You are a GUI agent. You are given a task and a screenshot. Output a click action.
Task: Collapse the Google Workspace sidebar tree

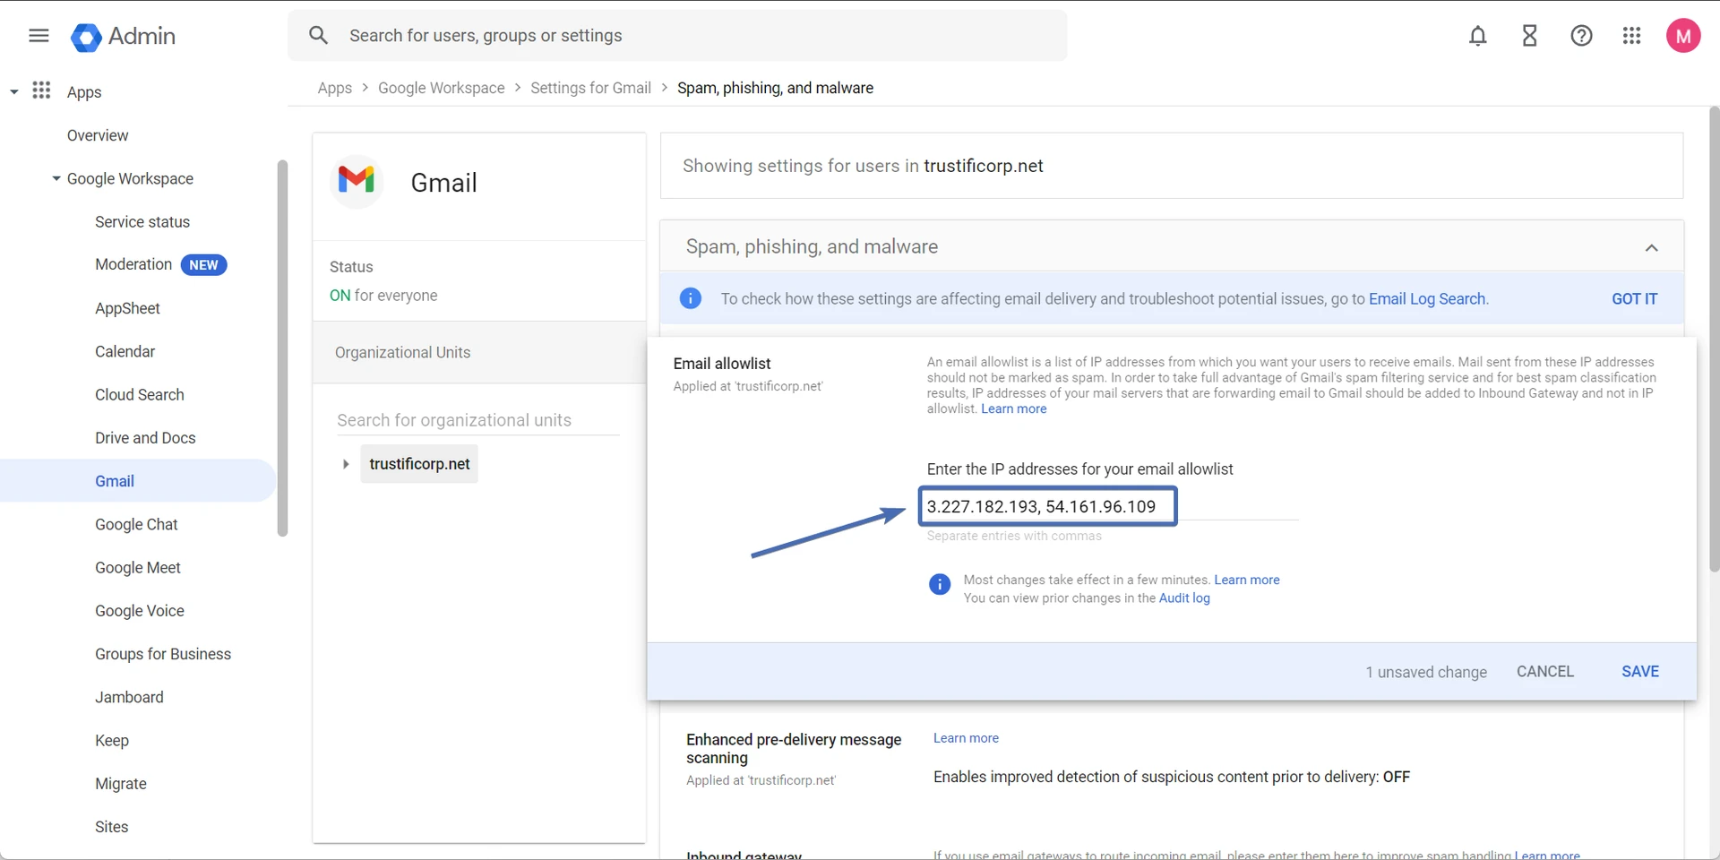tap(56, 178)
